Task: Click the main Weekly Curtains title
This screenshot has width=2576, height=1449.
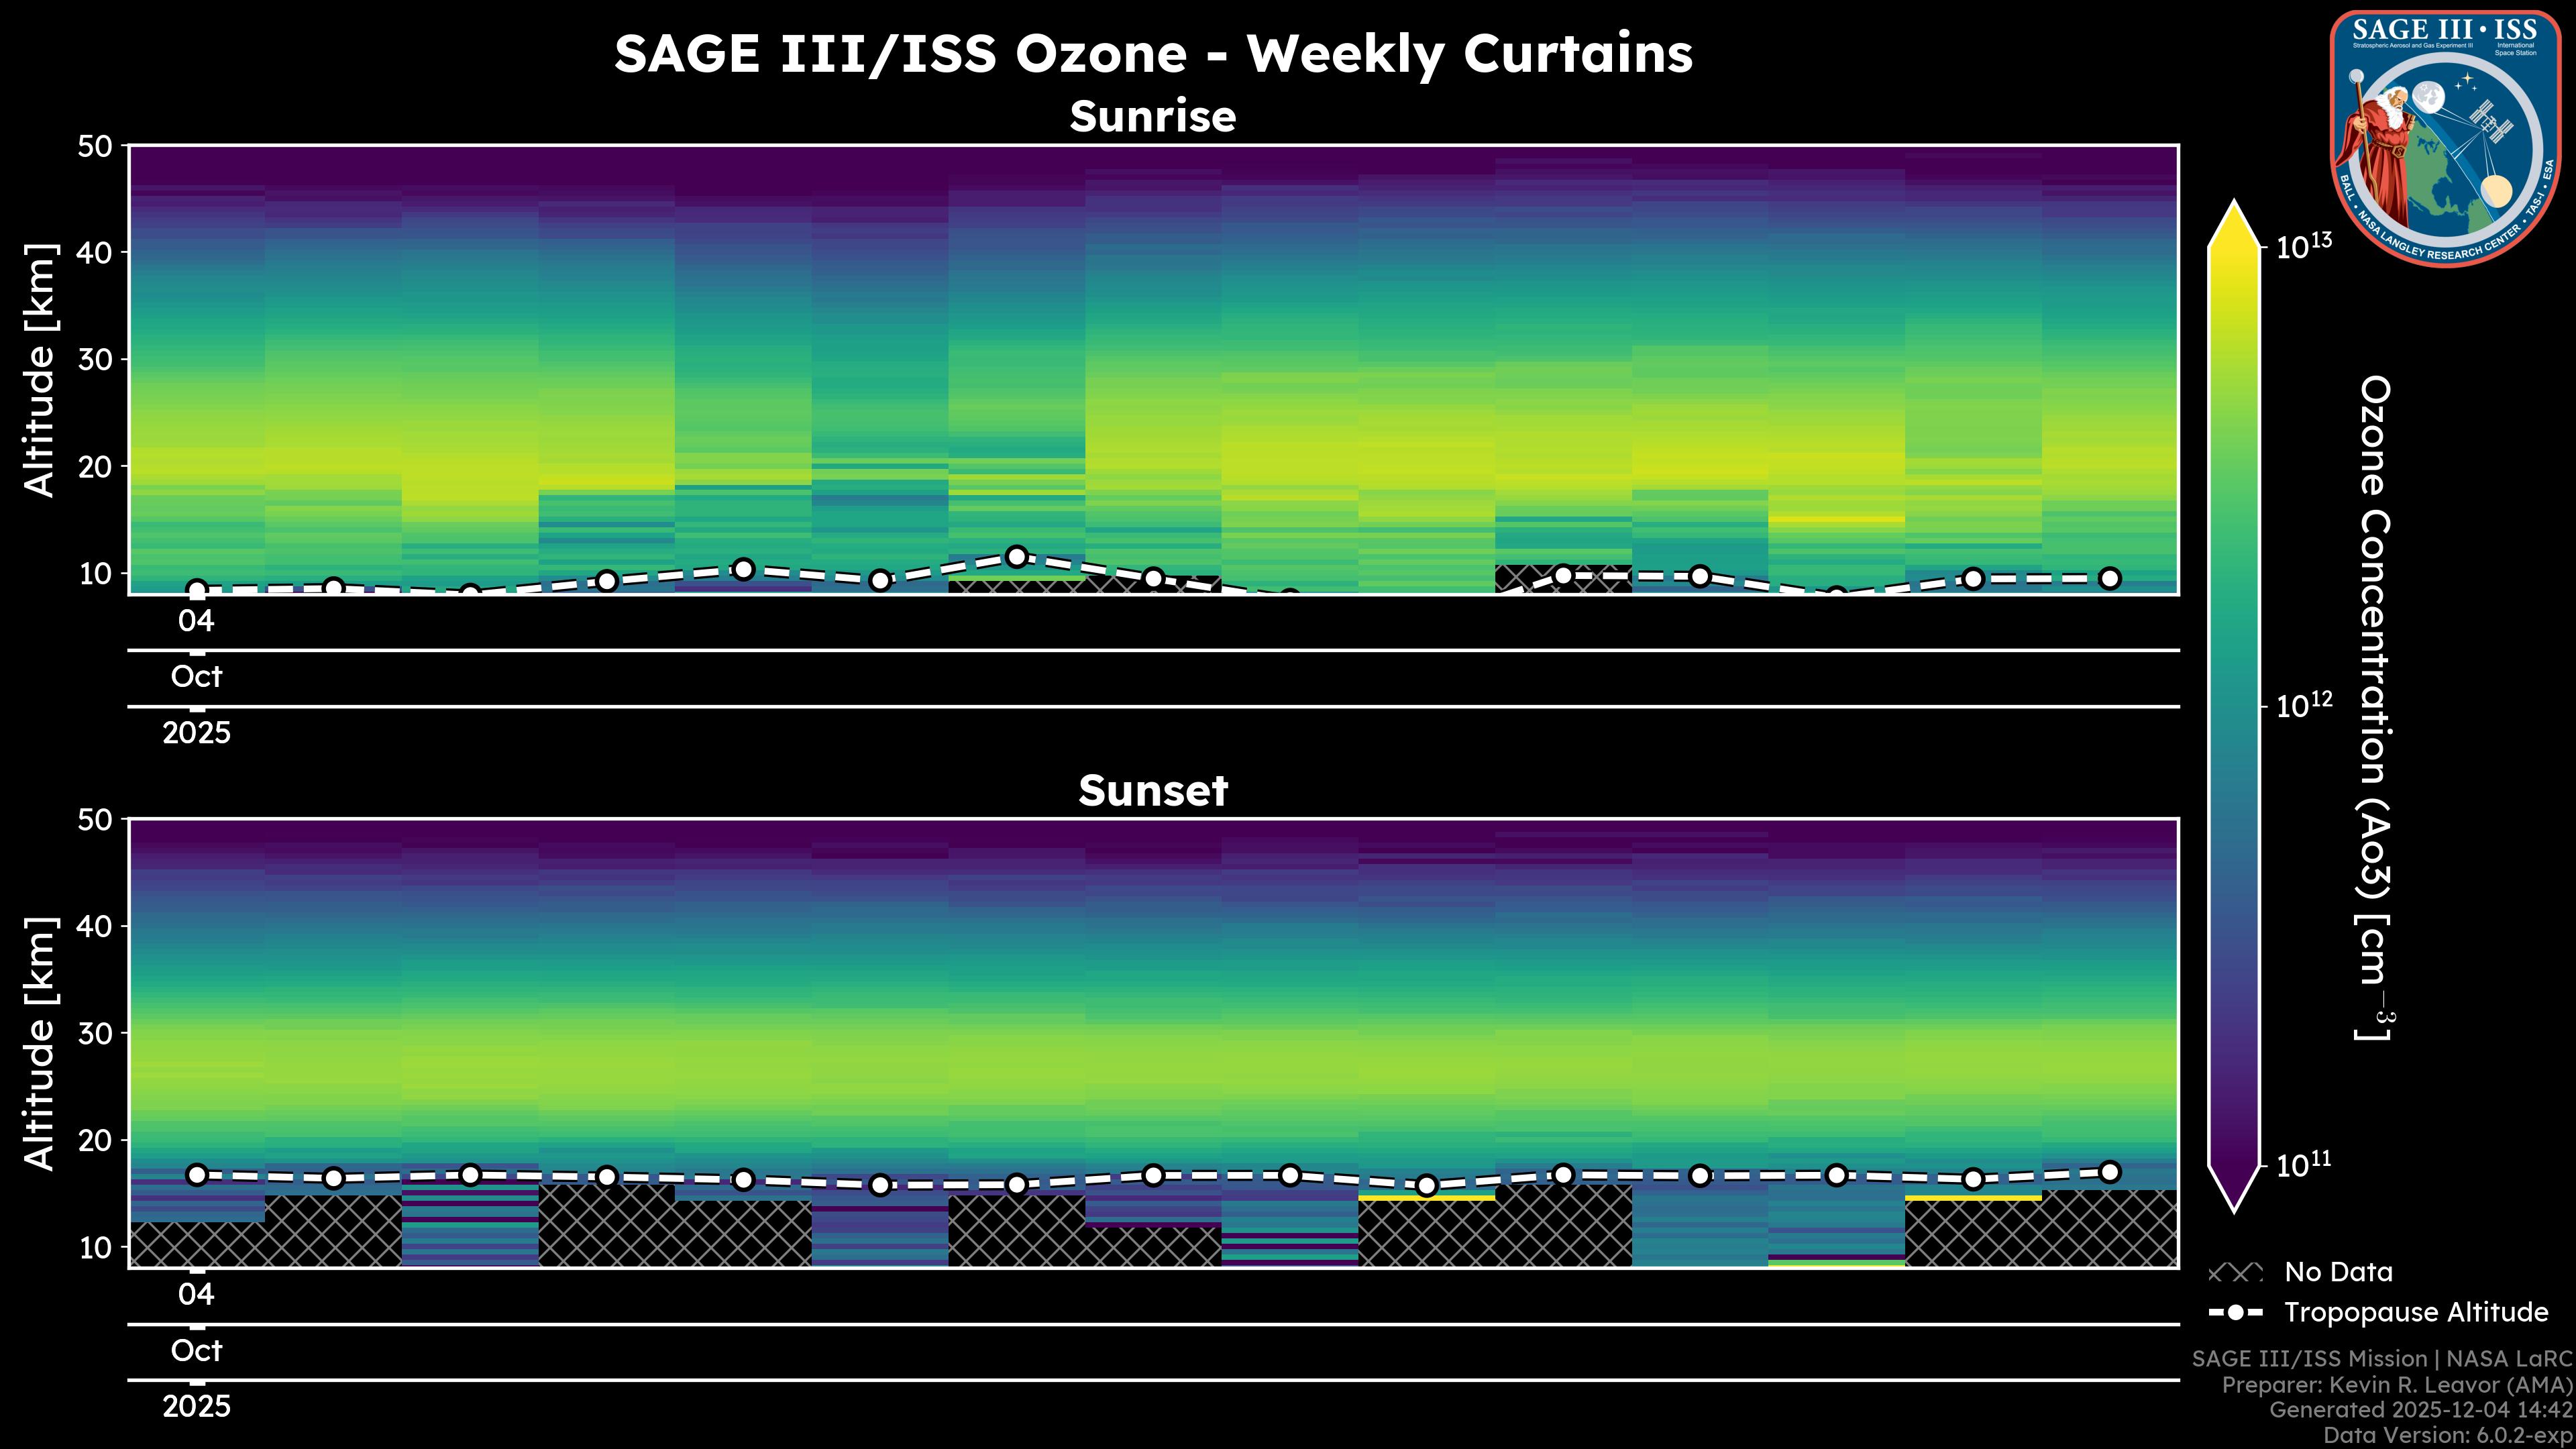Action: coord(1153,54)
